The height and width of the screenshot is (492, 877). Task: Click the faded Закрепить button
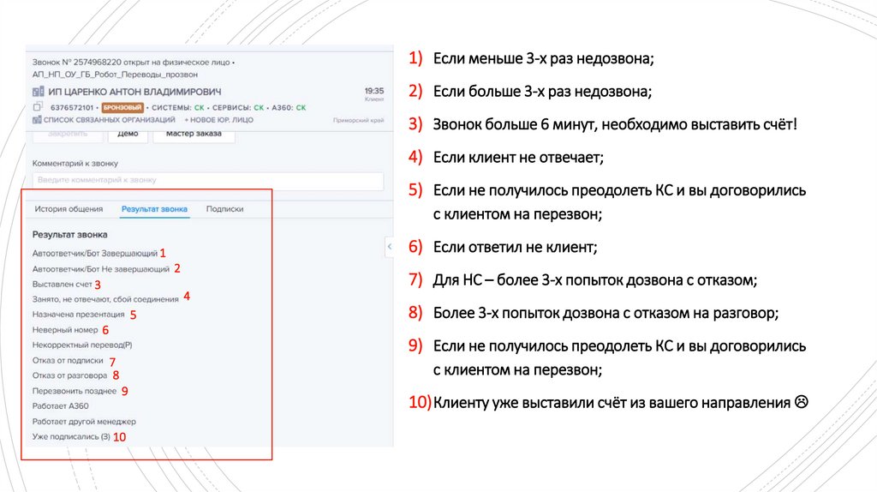(x=68, y=135)
